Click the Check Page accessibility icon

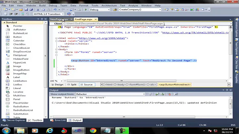69,14
